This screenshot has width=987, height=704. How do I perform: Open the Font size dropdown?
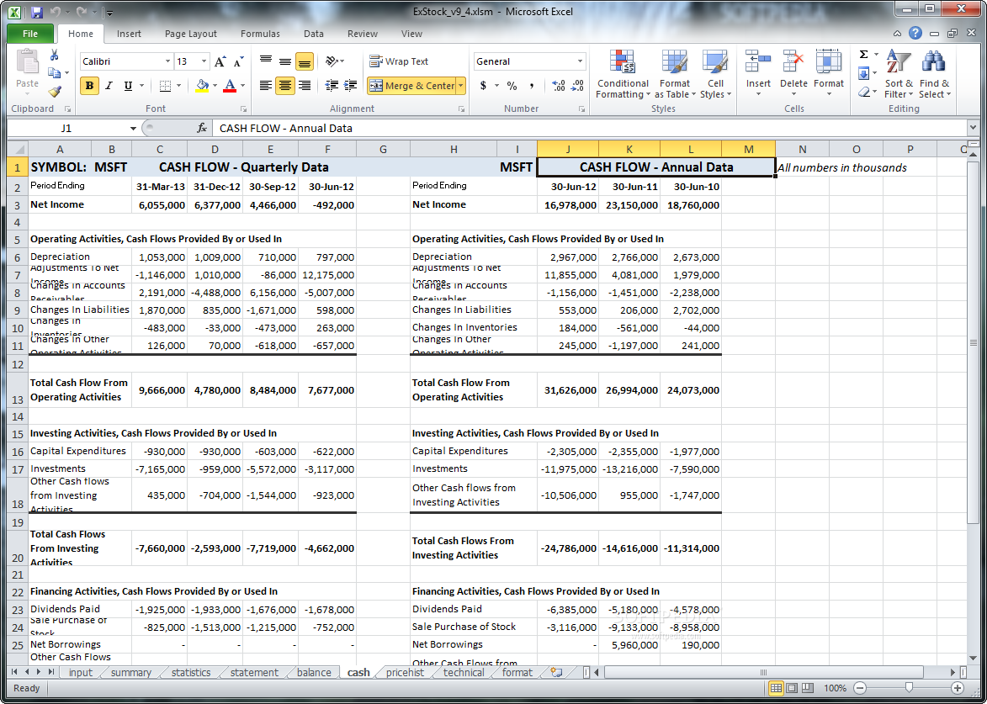[x=204, y=61]
